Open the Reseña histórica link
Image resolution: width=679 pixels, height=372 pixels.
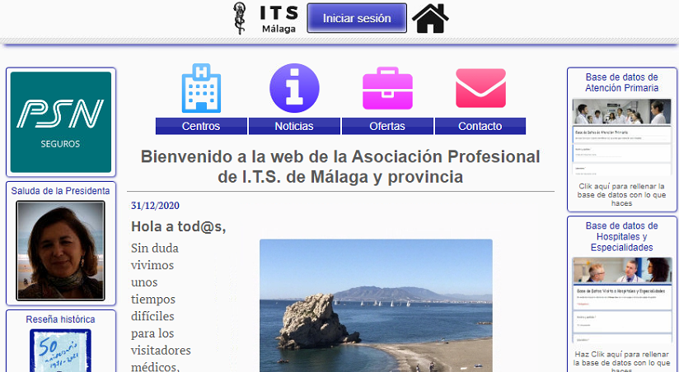(x=61, y=319)
